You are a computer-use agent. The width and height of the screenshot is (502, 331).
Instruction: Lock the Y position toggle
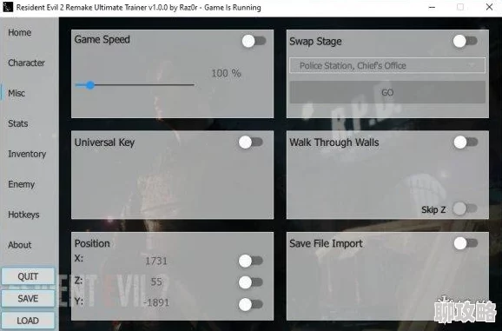coord(251,304)
